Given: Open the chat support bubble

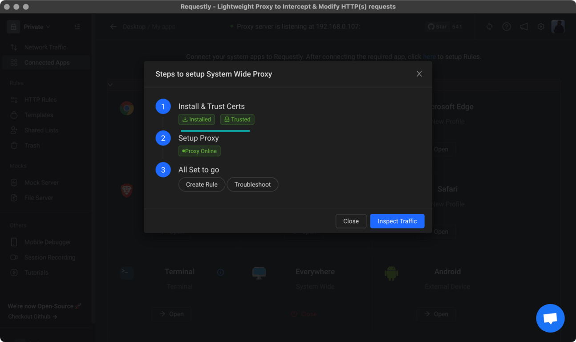Looking at the screenshot, I should (550, 318).
